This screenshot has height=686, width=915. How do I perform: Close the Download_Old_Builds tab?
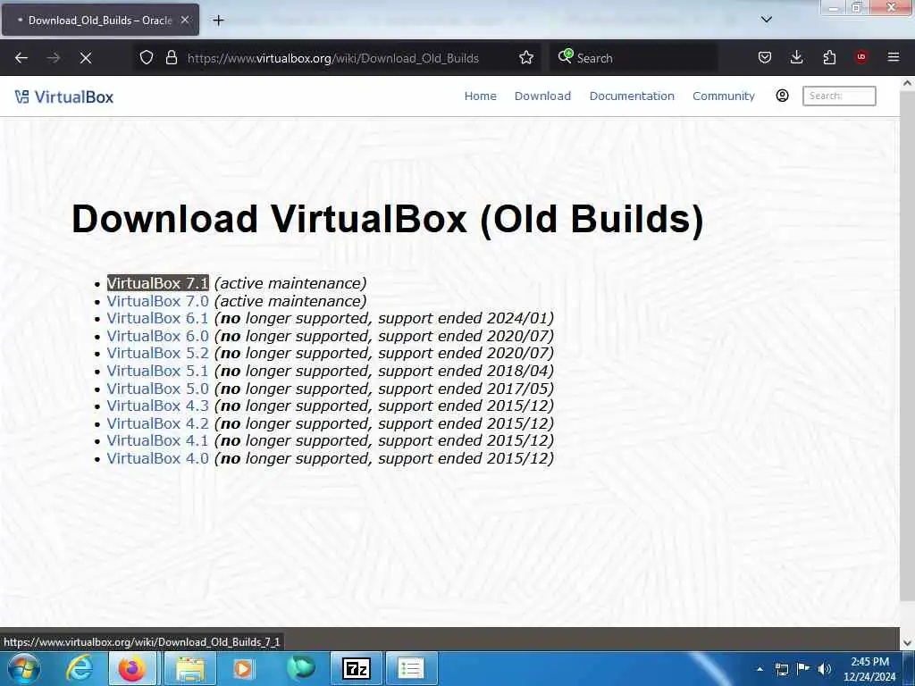click(185, 20)
